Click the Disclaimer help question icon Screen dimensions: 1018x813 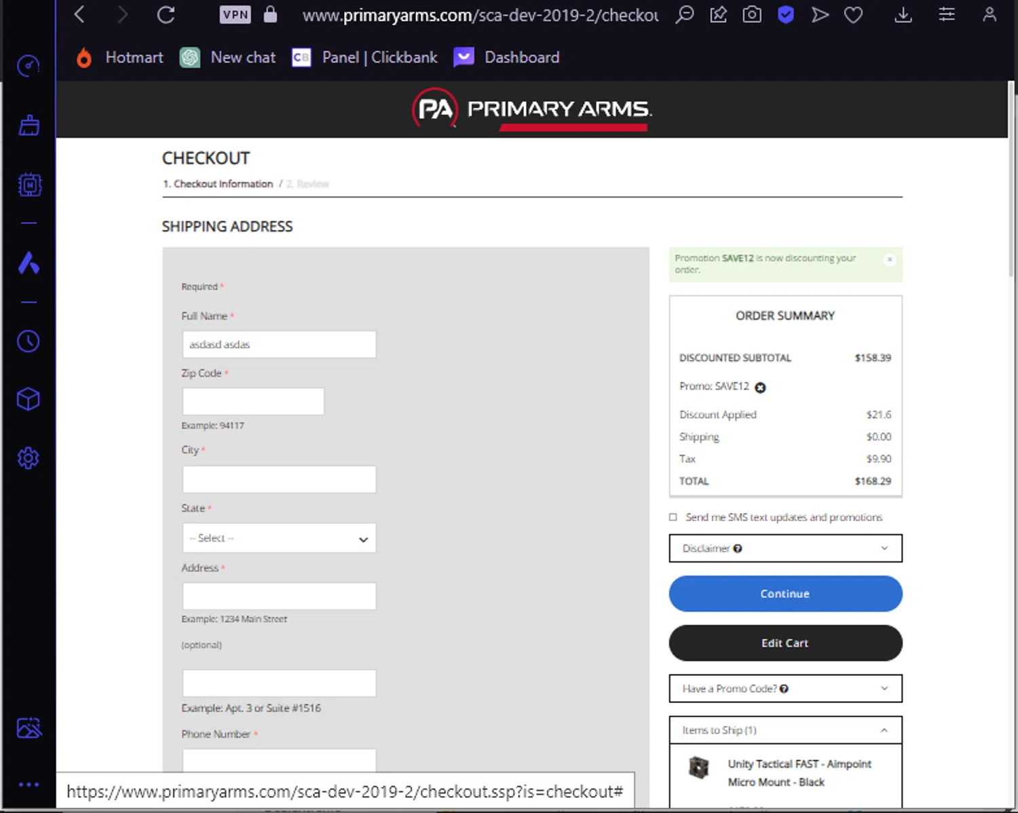click(738, 548)
